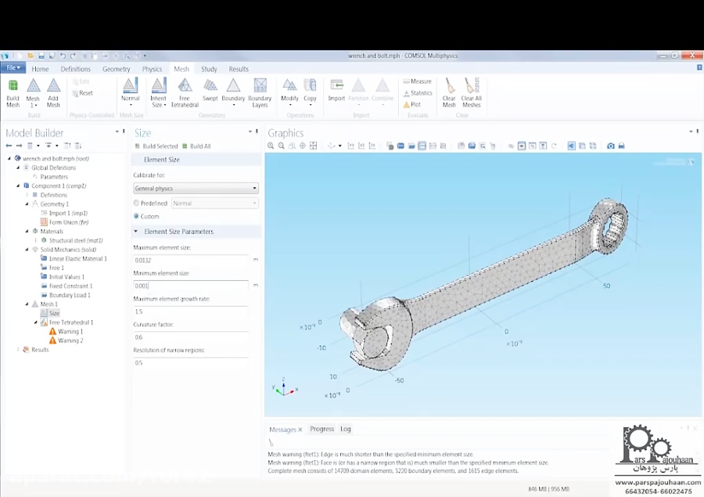The image size is (704, 497).
Task: Collapse the Element Size Parameters section
Action: point(135,232)
